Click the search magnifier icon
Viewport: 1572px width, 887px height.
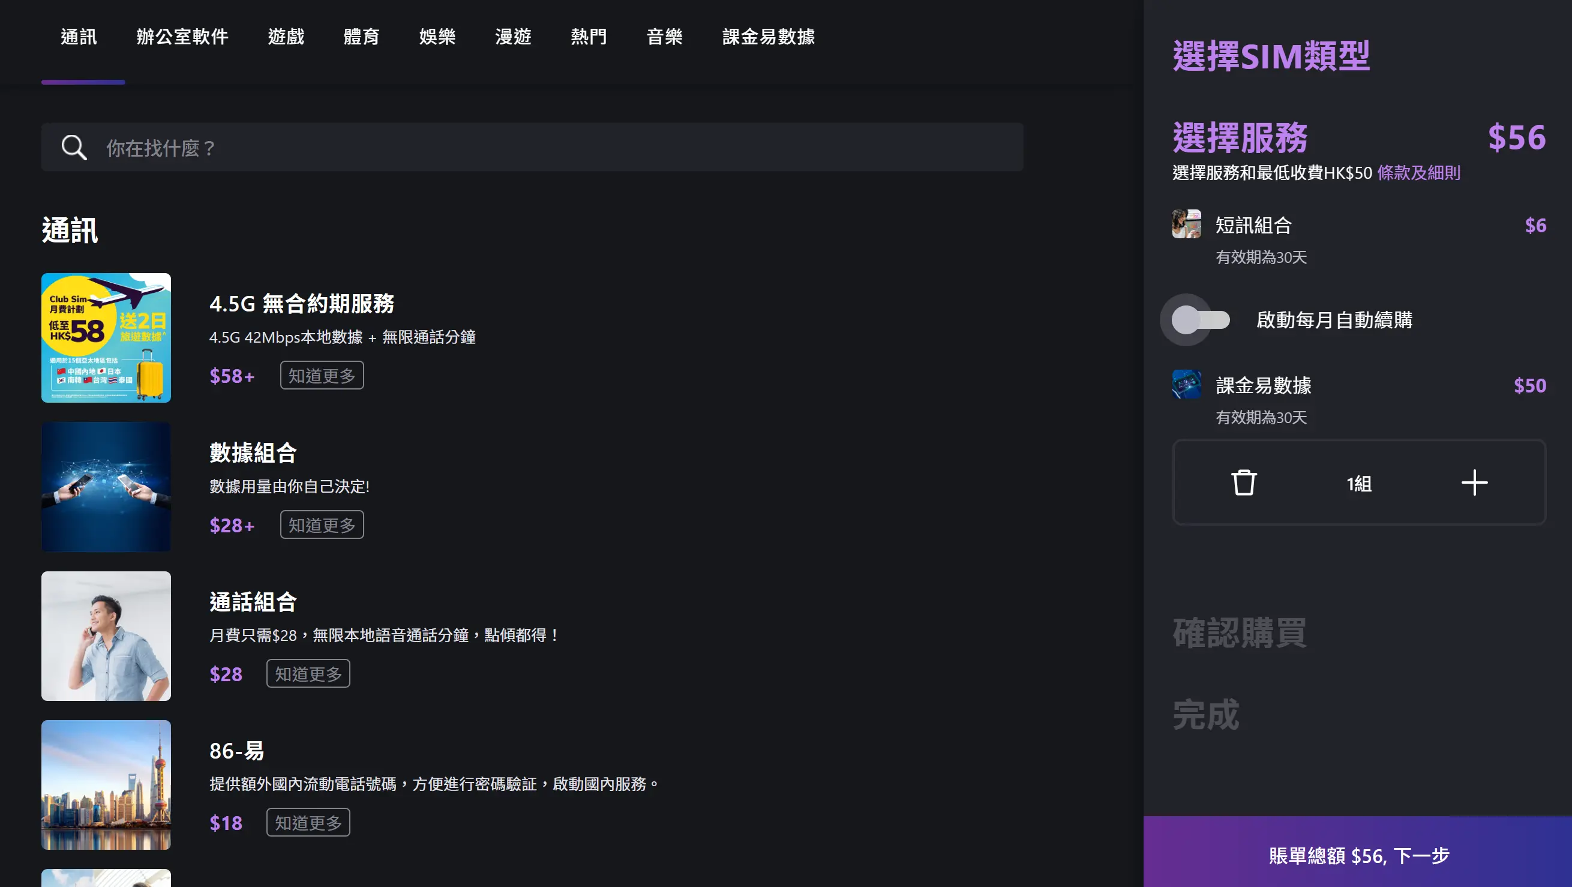point(73,146)
